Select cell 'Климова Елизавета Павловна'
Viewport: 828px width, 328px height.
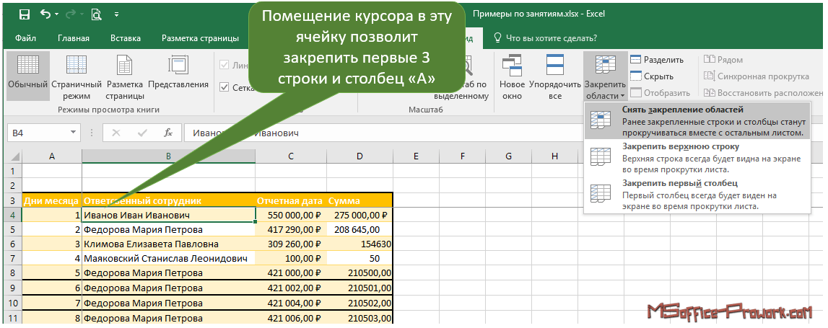point(168,244)
